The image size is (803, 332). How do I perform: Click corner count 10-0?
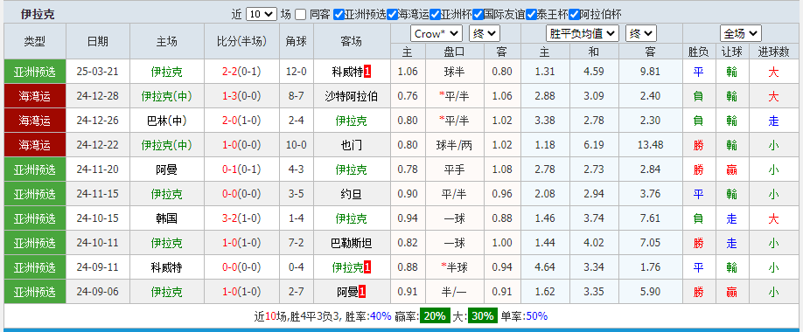coord(297,145)
